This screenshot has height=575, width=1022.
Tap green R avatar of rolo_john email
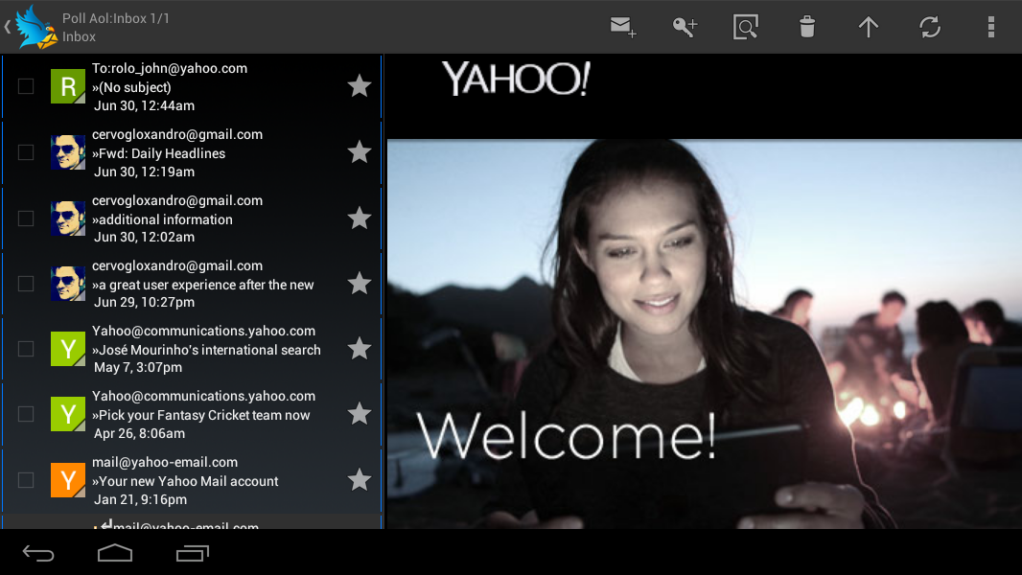68,86
